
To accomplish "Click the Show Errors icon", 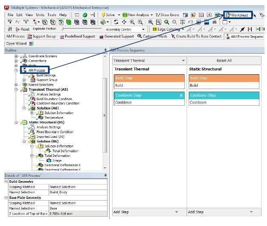I will (158, 15).
